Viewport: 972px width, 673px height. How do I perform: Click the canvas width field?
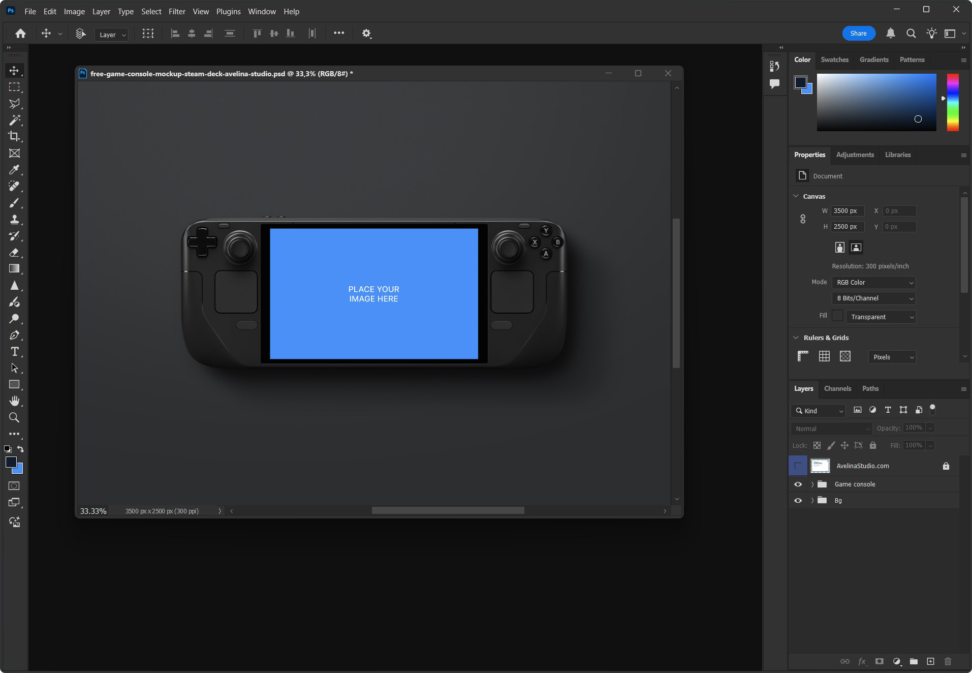pyautogui.click(x=847, y=211)
